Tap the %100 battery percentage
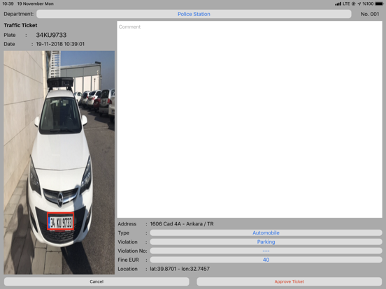Image resolution: width=386 pixels, height=289 pixels. 368,3
